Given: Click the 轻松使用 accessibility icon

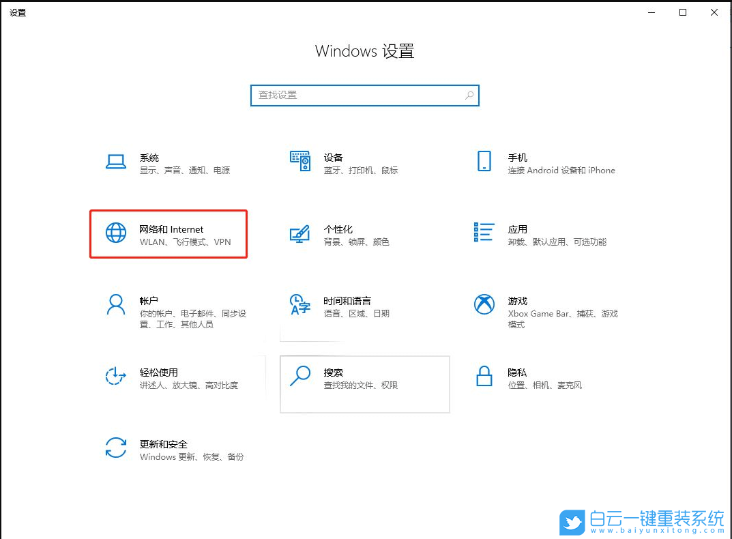Looking at the screenshot, I should 115,377.
